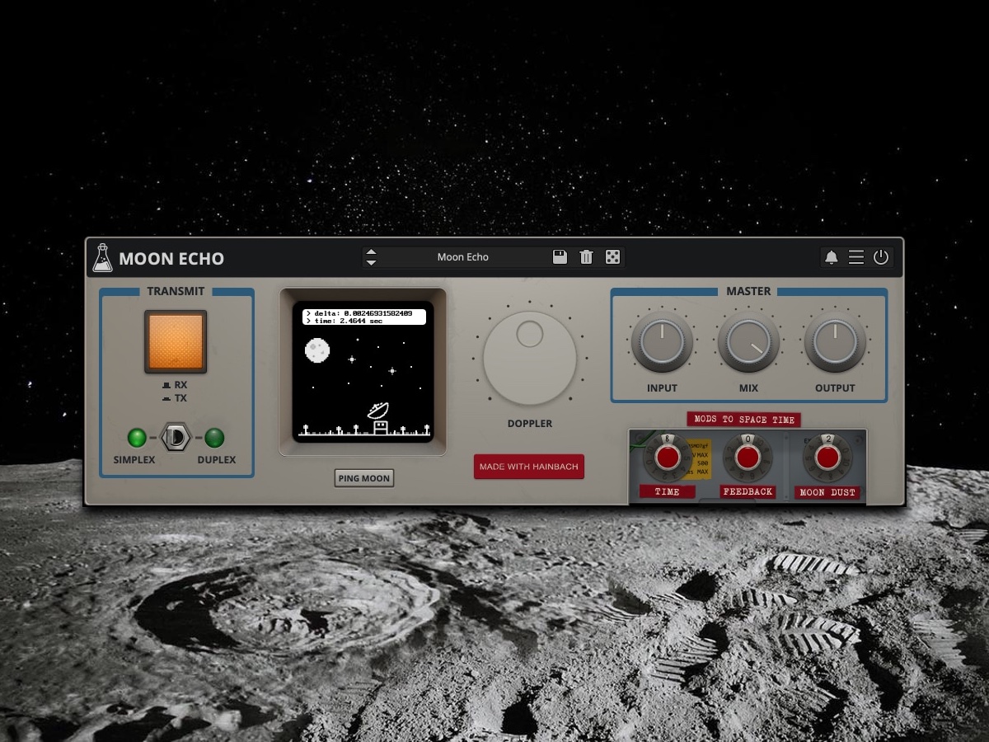
Task: Randomize settings with the dice icon
Action: tap(612, 256)
